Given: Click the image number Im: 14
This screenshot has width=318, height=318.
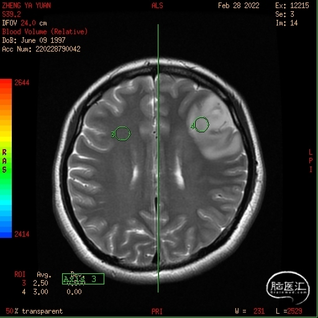Looking at the screenshot, I should coord(286,23).
